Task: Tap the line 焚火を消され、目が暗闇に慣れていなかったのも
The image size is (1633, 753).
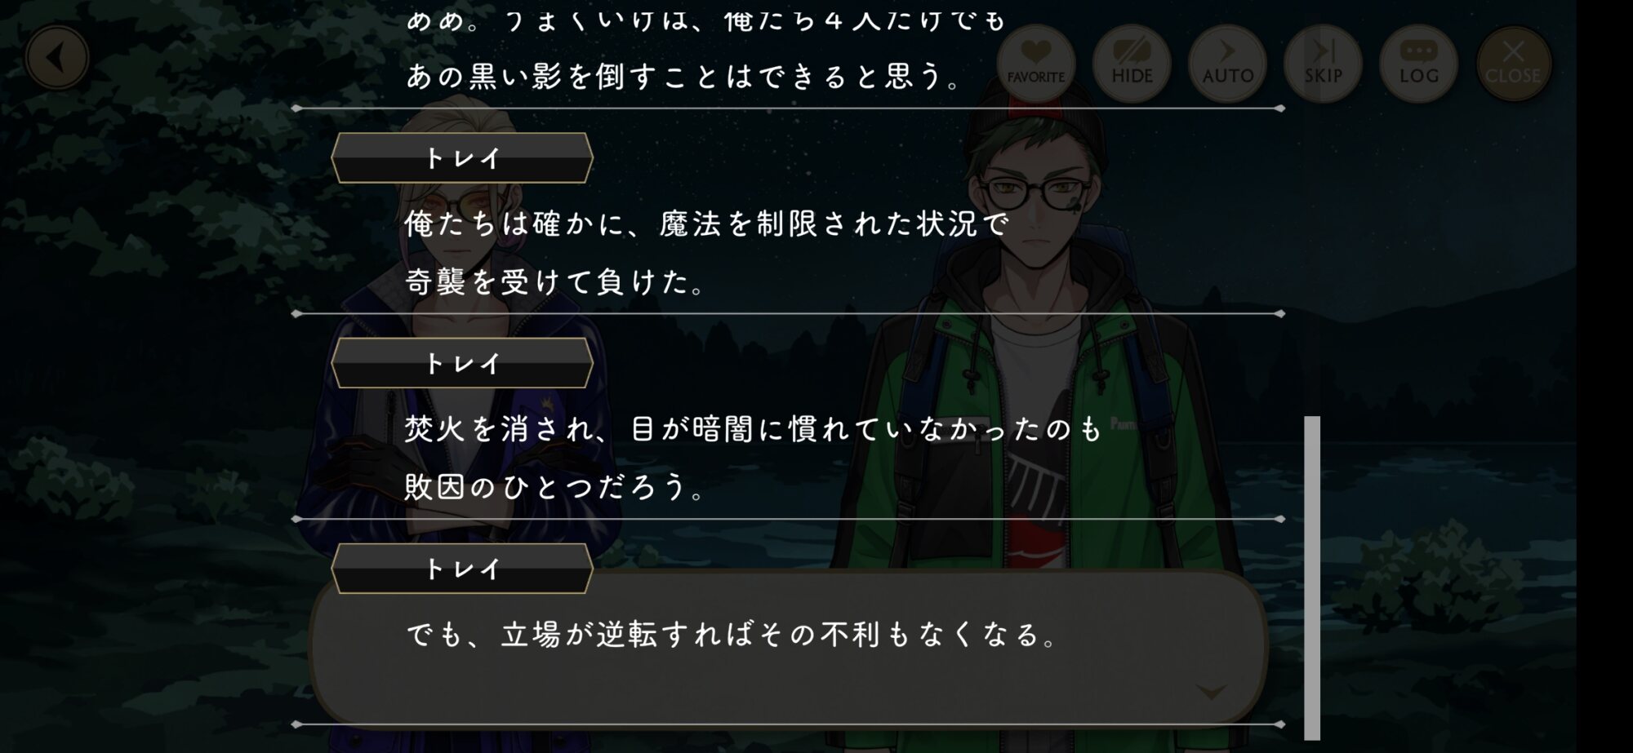Action: (754, 429)
